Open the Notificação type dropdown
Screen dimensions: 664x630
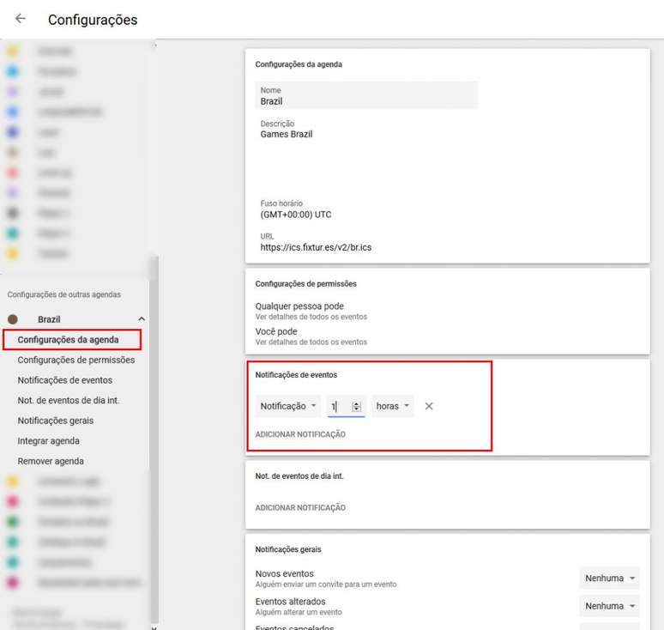[x=289, y=406]
